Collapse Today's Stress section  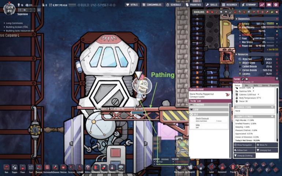(272, 116)
